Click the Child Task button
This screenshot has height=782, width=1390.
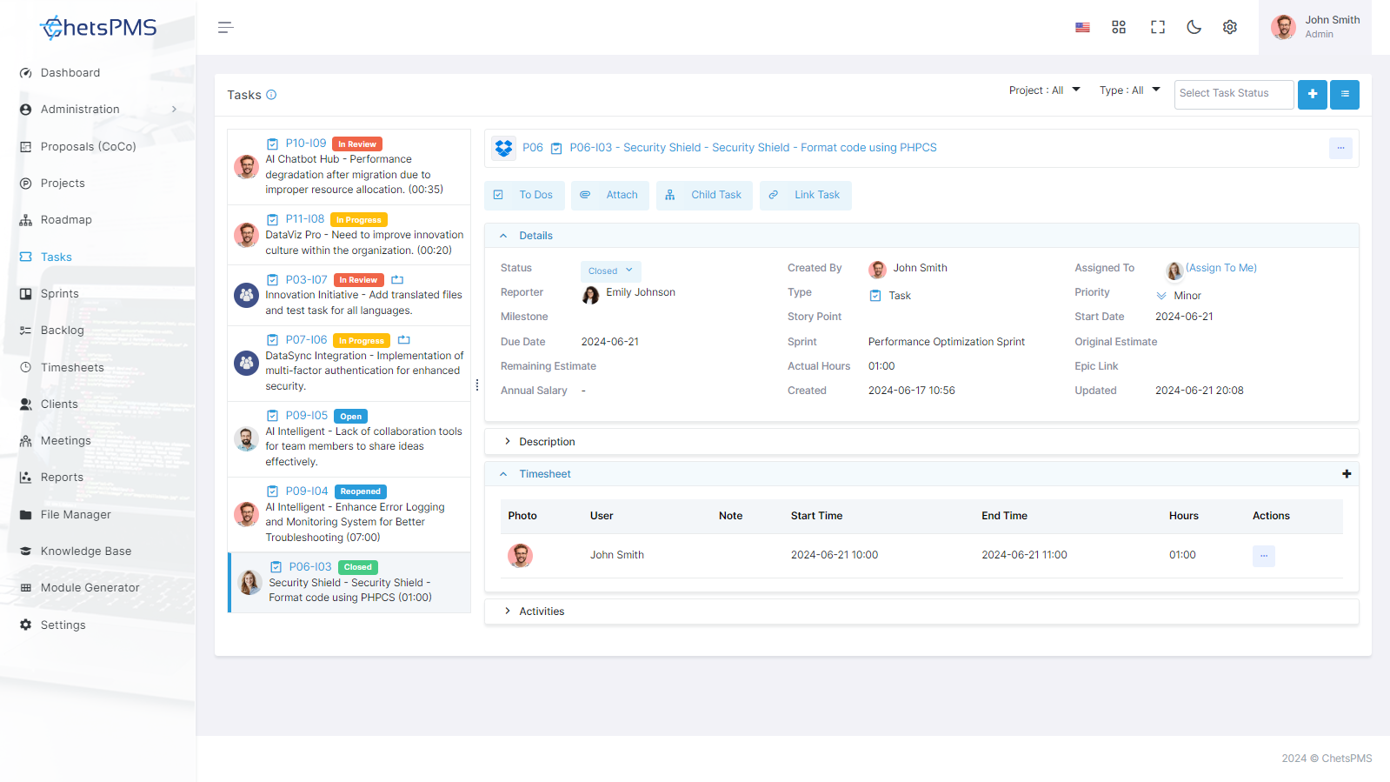[x=704, y=195]
